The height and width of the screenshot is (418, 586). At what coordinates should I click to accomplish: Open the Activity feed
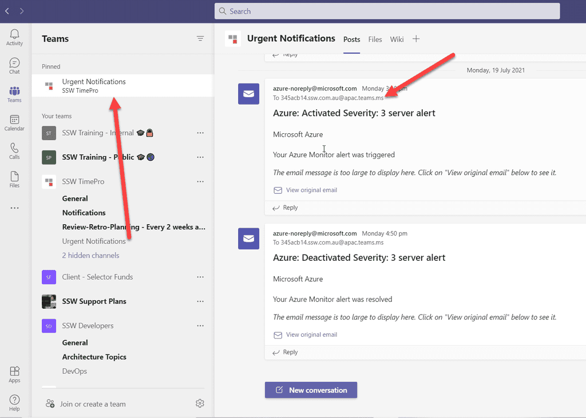(x=14, y=37)
